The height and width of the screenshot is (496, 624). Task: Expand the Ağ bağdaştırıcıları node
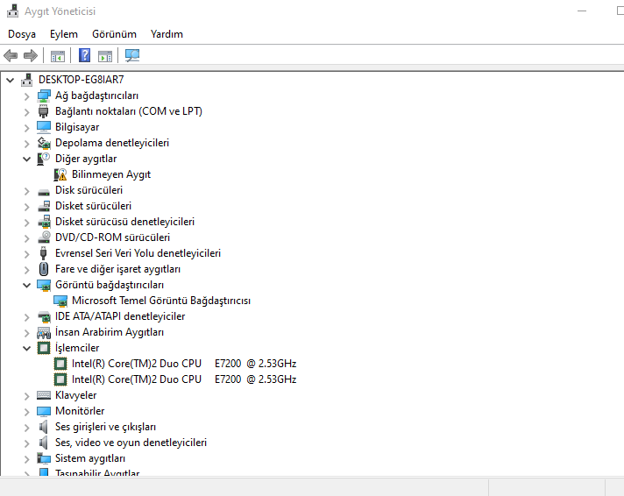pyautogui.click(x=26, y=96)
